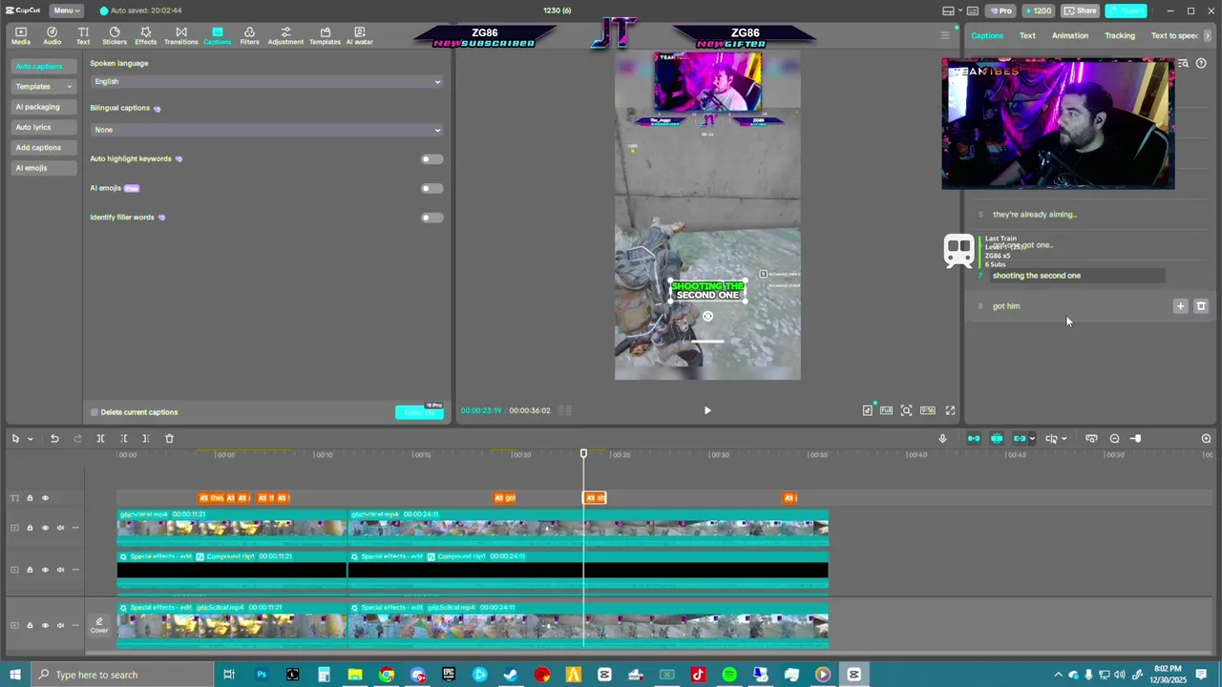Screen dimensions: 1222x687
Task: Switch to the Animation tab
Action: pyautogui.click(x=1070, y=36)
